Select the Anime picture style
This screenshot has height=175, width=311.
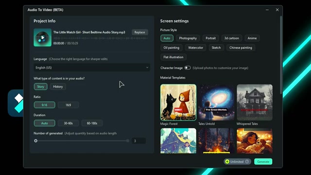(x=252, y=38)
